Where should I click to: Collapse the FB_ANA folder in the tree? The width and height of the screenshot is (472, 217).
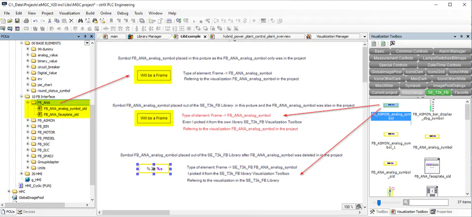click(x=28, y=102)
